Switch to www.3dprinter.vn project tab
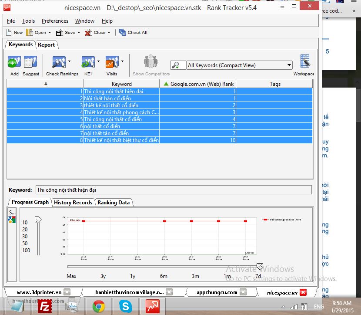 [39, 292]
